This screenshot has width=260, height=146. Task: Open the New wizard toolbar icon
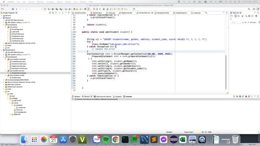click(x=2, y=9)
